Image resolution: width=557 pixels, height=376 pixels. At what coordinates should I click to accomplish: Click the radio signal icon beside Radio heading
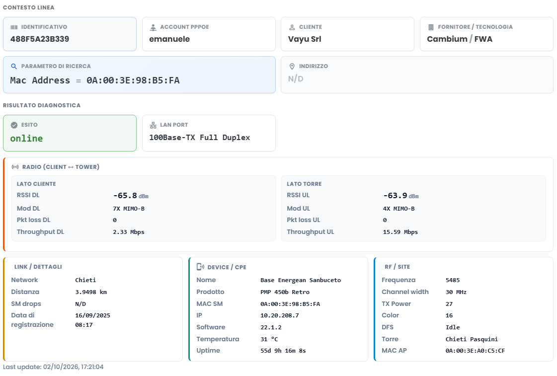[15, 167]
